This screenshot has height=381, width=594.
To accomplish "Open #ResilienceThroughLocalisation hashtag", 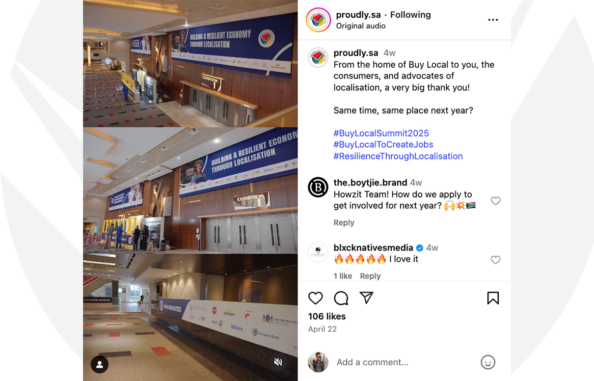I will point(398,156).
